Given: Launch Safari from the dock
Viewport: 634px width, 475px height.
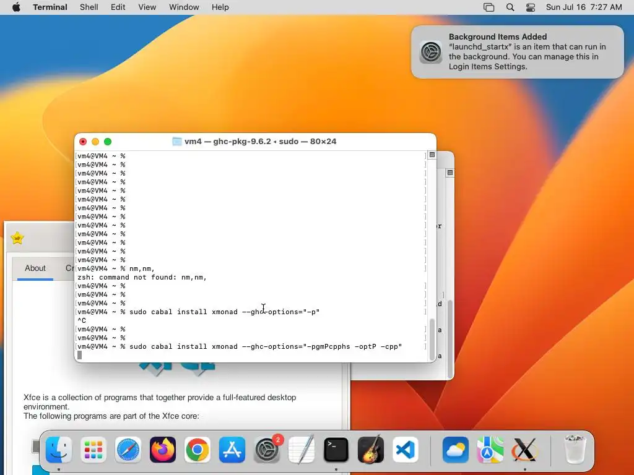Looking at the screenshot, I should pyautogui.click(x=128, y=450).
